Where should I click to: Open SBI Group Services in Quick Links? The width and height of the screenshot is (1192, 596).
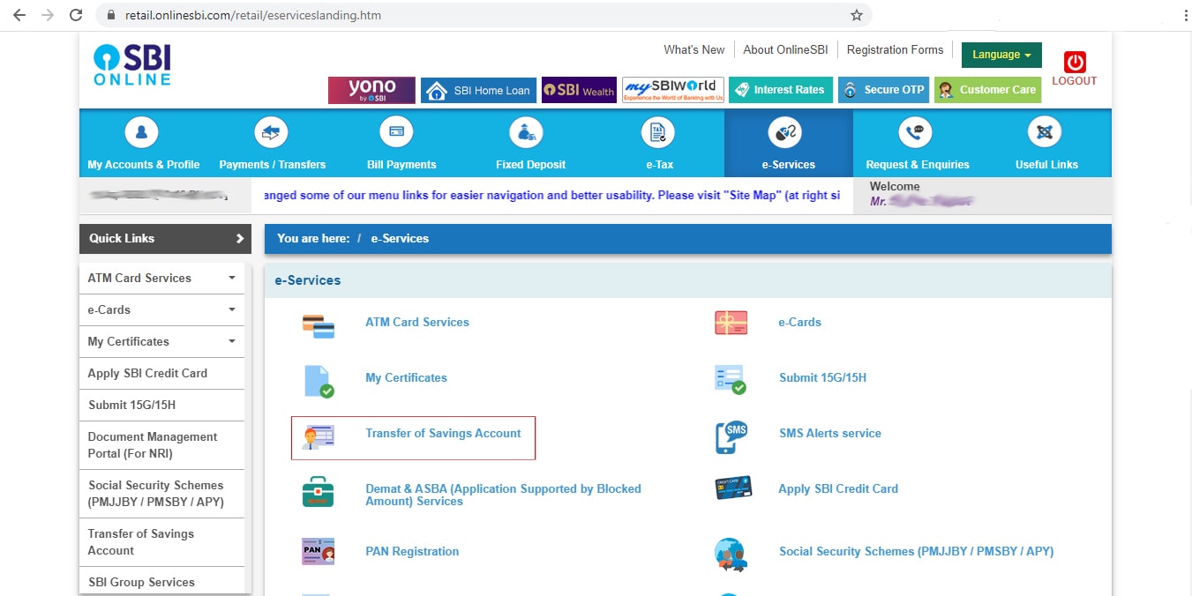click(141, 582)
